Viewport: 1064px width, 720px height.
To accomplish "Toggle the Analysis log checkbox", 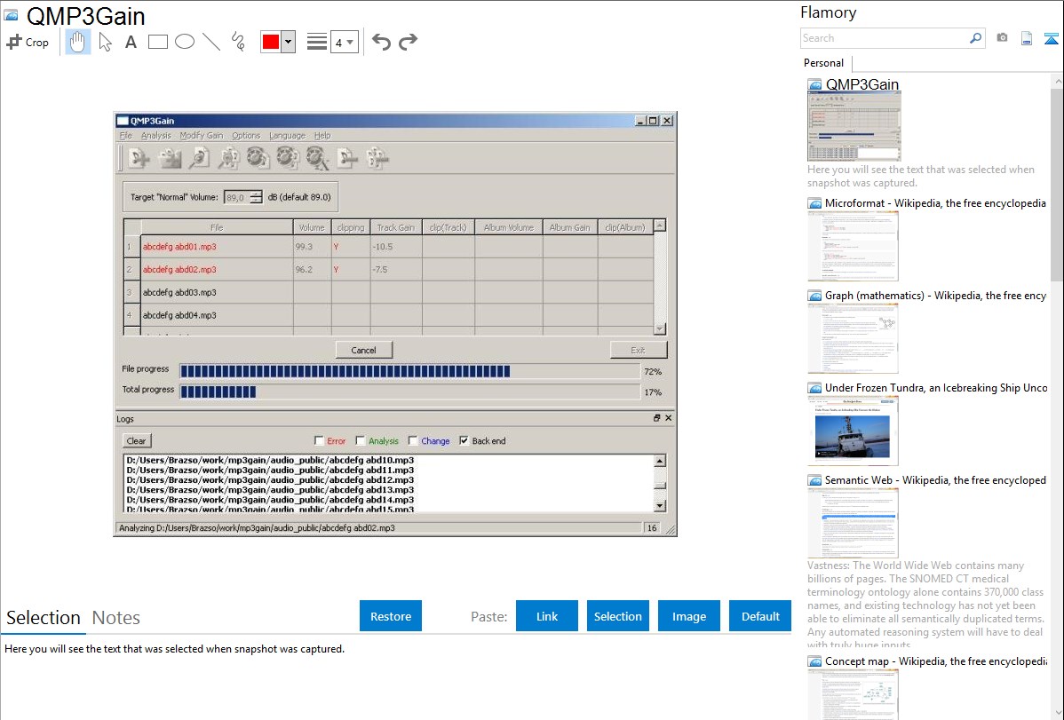I will coord(361,441).
